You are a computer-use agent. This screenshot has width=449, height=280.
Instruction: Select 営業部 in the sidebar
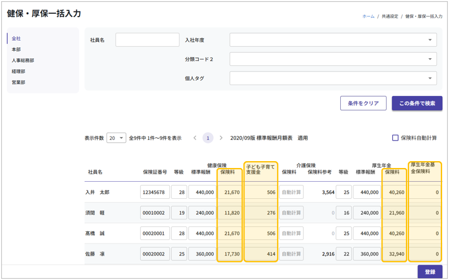[19, 82]
